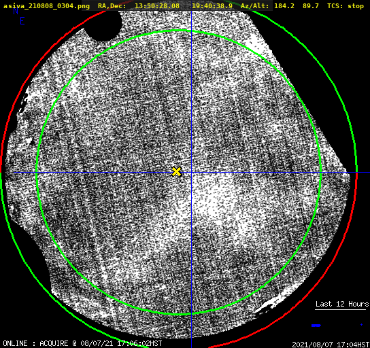Click the blue bar under Last 12 Hours

click(x=316, y=326)
